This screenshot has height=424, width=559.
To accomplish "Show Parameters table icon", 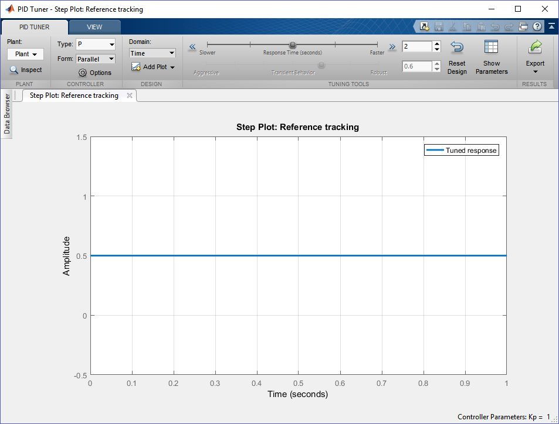I will (x=491, y=47).
